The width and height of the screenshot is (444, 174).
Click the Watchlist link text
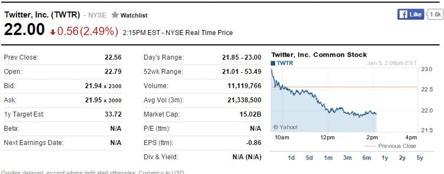(134, 15)
